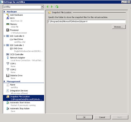Click the Snapshot File Location folder icon

coord(8,97)
